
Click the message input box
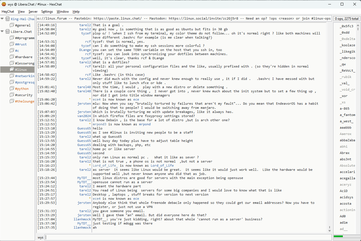click(188, 237)
